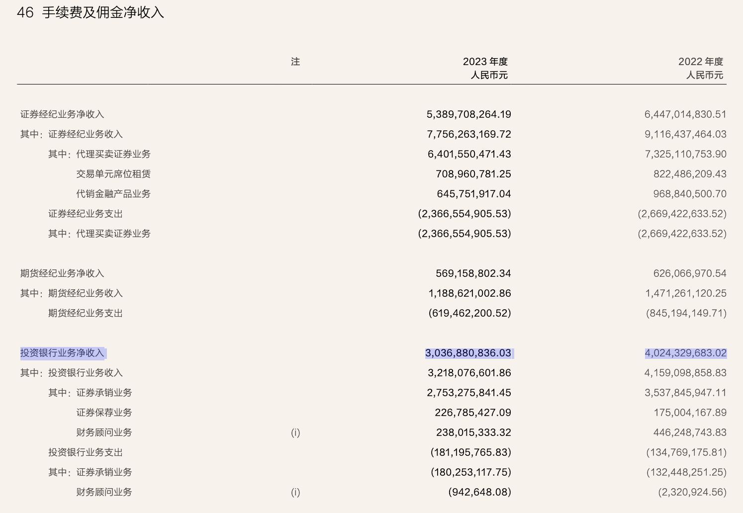Click the 2023 年度 column header
This screenshot has height=513, width=743.
pos(485,62)
